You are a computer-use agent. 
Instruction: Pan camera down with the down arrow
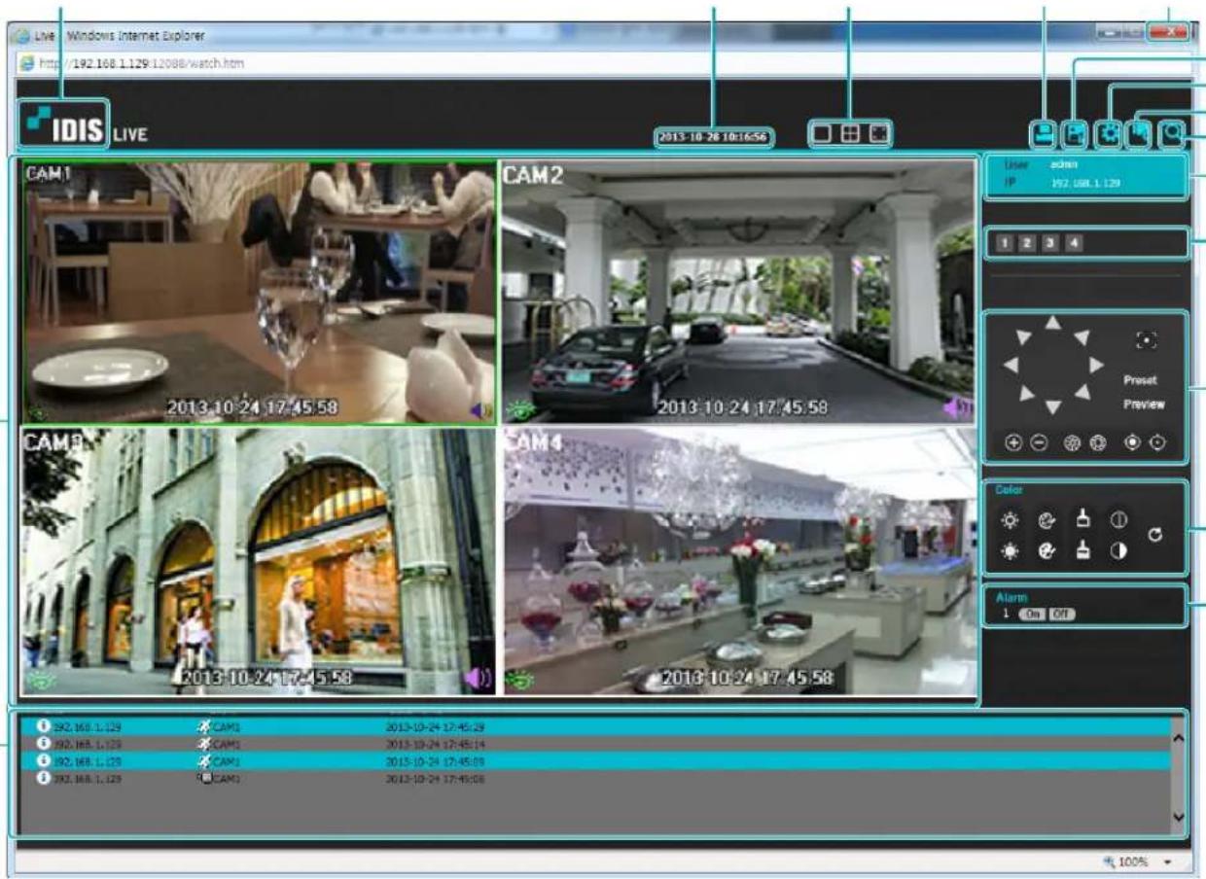pyautogui.click(x=1053, y=406)
